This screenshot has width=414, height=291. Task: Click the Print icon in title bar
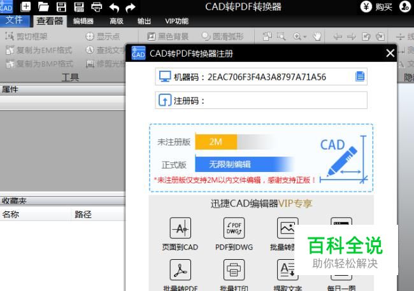(96, 7)
